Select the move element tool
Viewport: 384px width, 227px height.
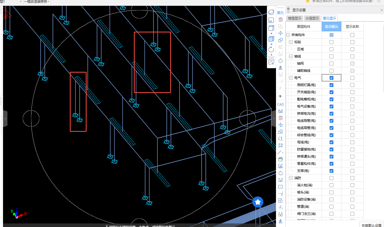tap(281, 33)
